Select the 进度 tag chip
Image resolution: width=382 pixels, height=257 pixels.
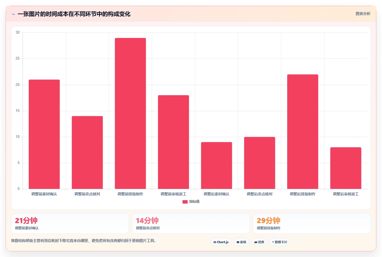click(259, 242)
